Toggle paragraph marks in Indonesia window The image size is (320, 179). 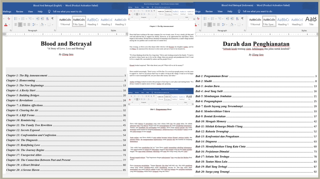click(x=242, y=19)
